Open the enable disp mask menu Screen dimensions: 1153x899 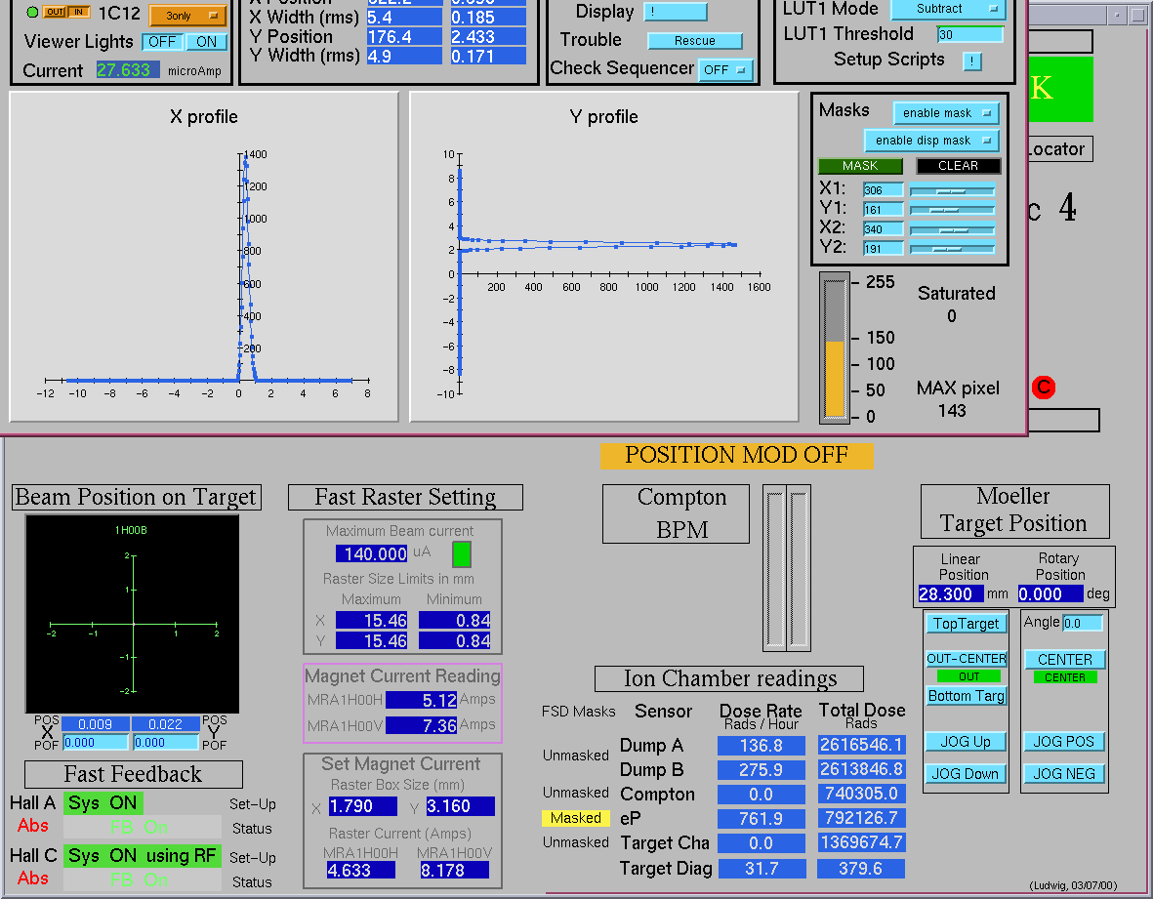pyautogui.click(x=930, y=141)
